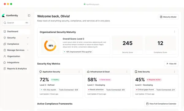The height and width of the screenshot is (111, 184).
Task: Open Data Security card options menu
Action: (x=174, y=72)
